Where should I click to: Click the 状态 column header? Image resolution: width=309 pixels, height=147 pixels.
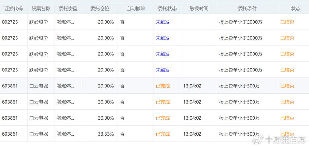pos(296,8)
